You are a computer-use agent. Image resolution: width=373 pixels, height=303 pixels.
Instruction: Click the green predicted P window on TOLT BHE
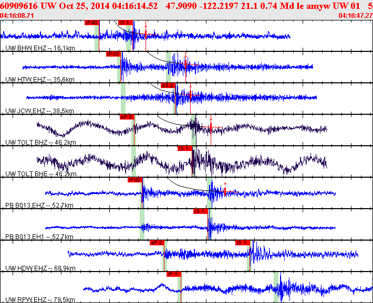[133, 161]
